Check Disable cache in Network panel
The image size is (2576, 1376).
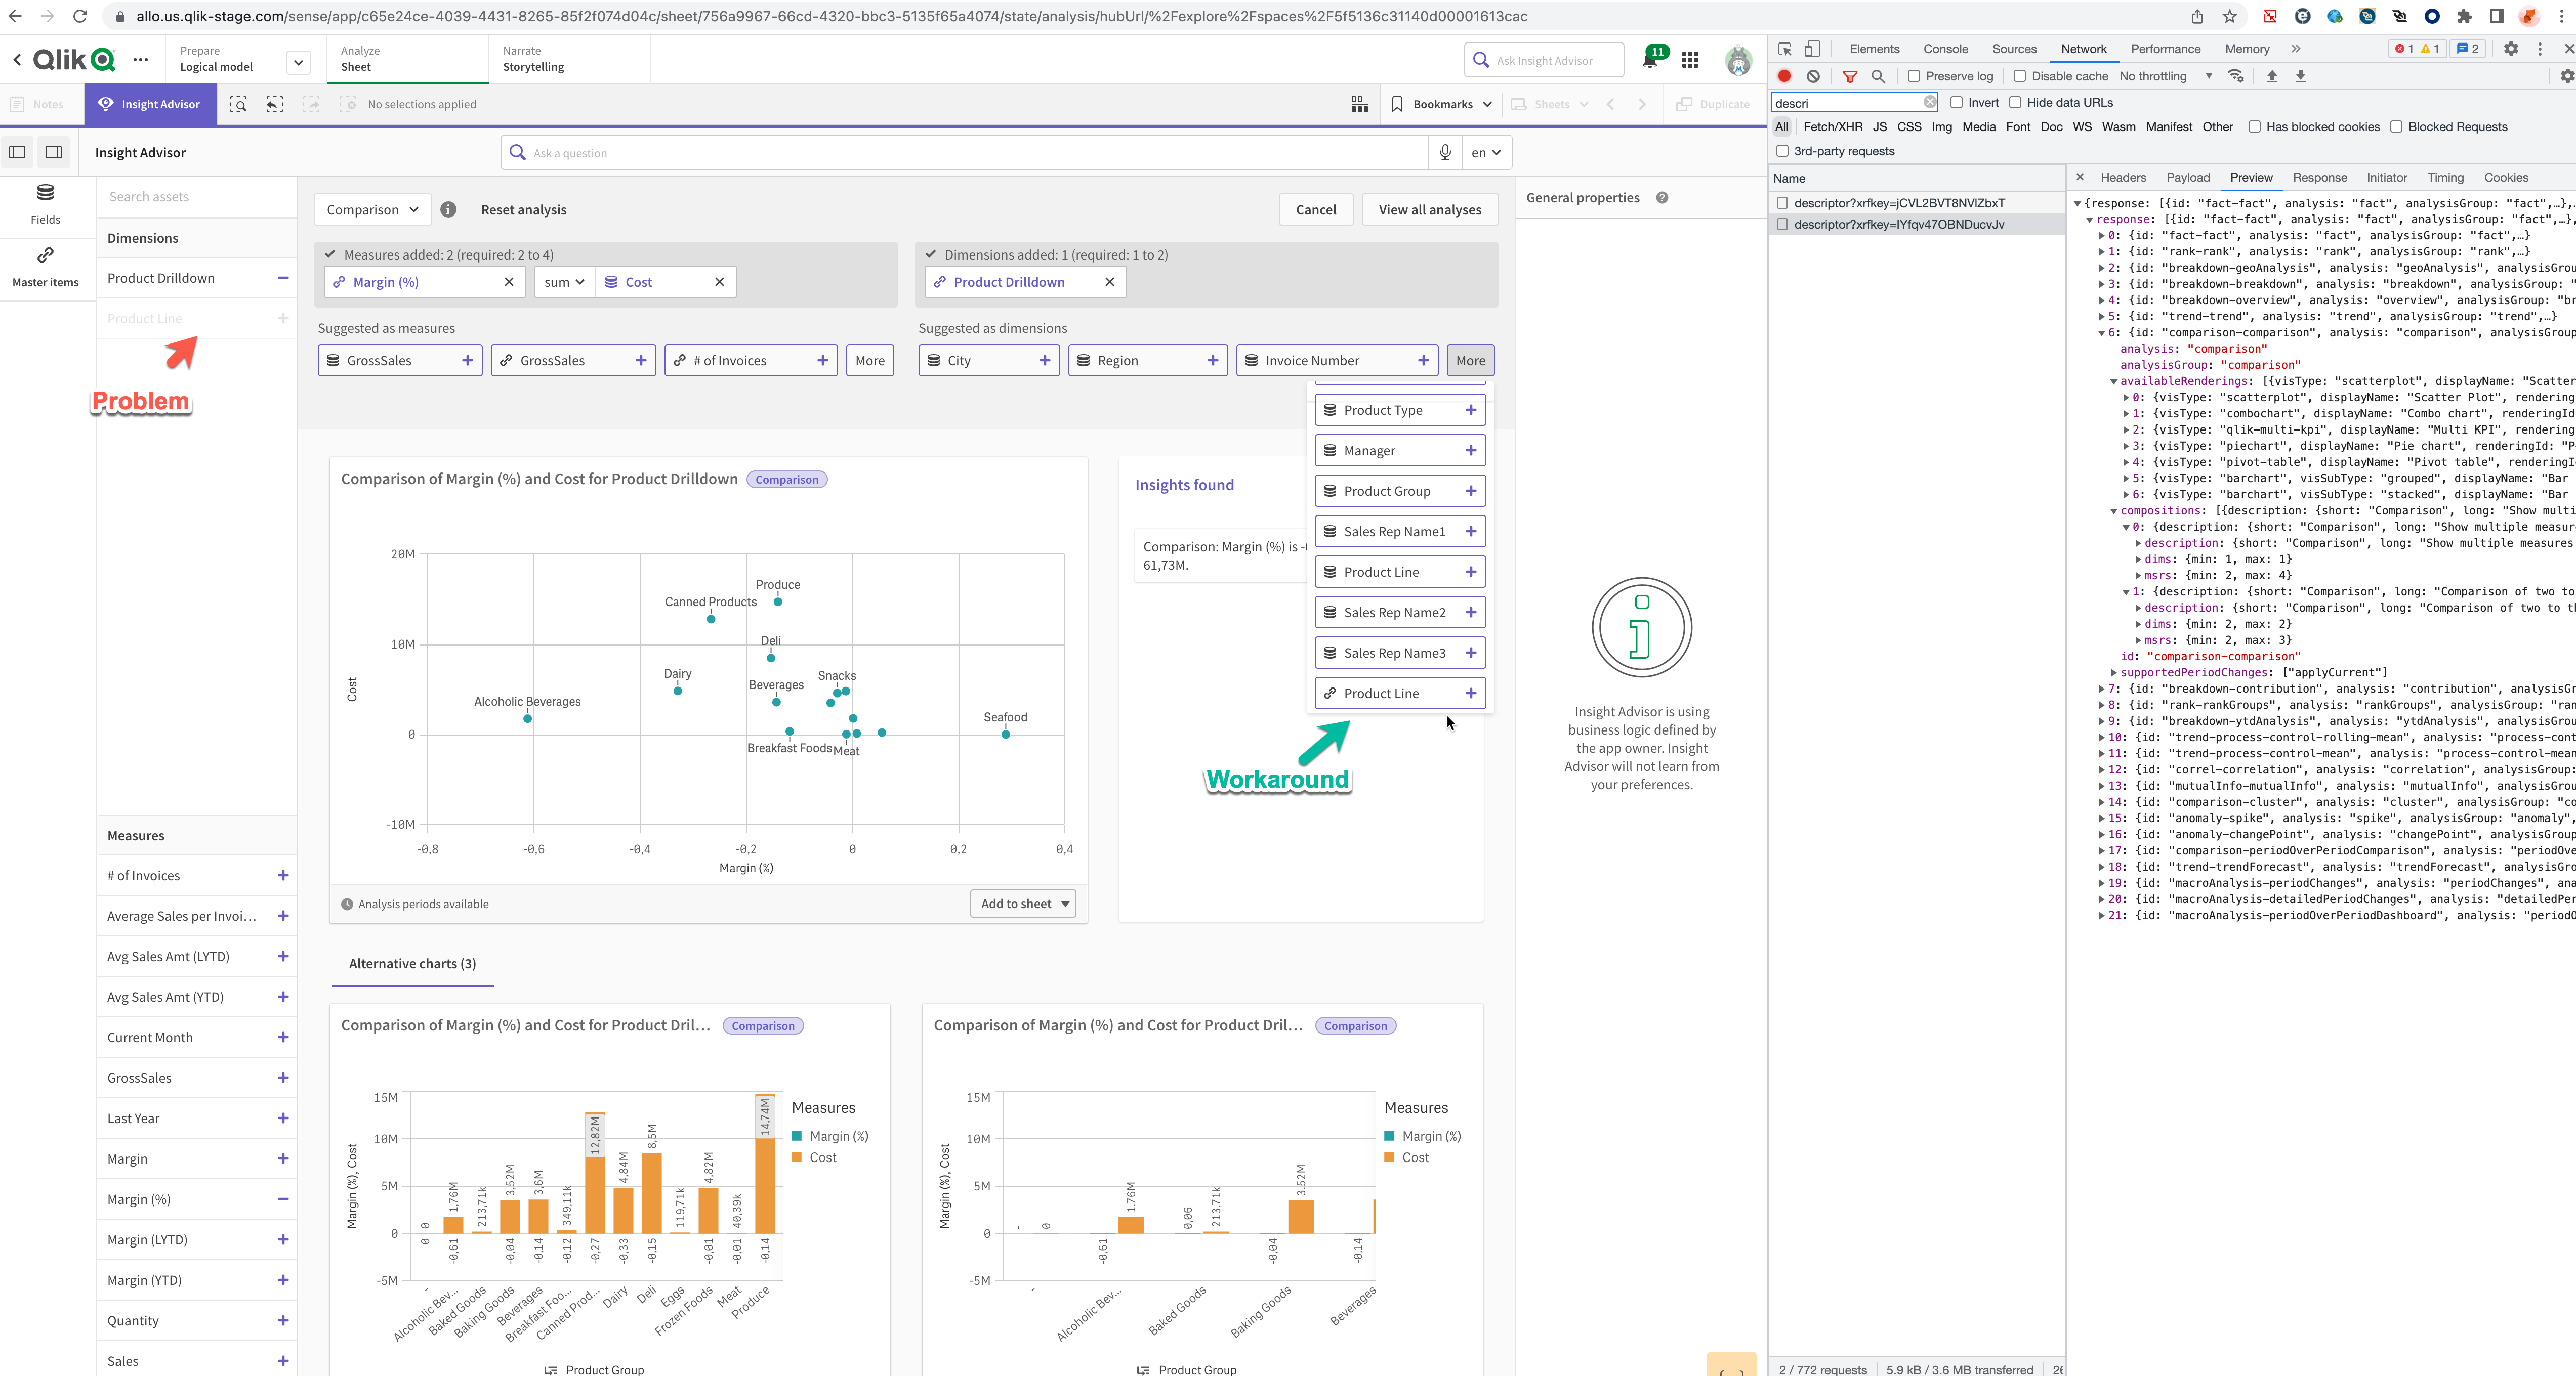tap(2021, 76)
